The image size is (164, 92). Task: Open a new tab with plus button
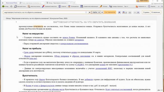74,3
